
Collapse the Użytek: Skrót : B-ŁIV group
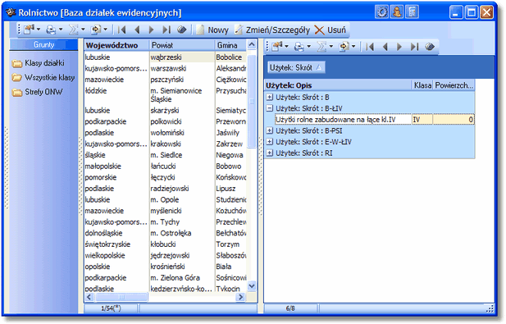click(270, 108)
